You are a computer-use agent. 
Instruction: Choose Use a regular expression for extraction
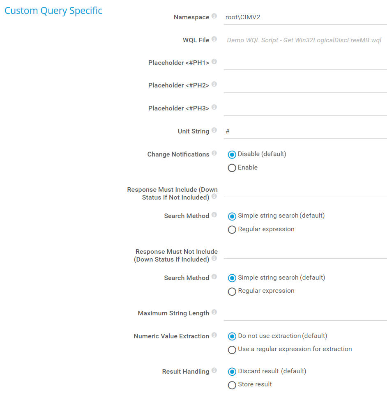(232, 349)
